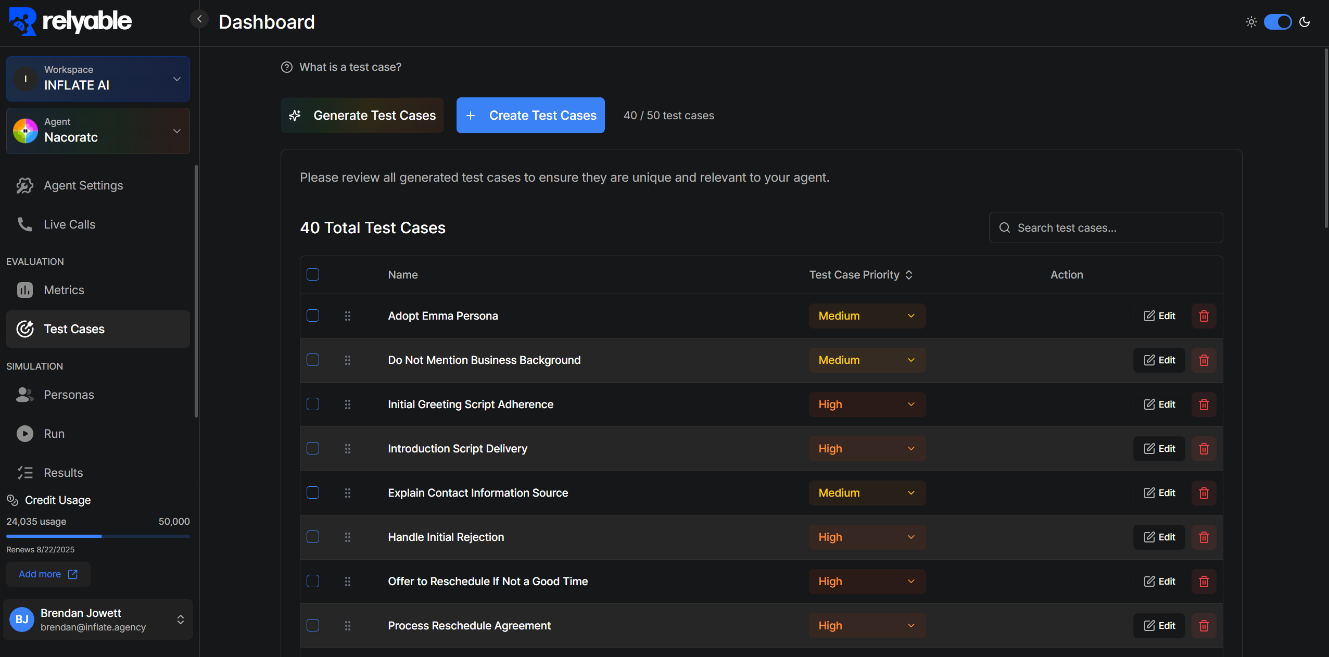Click the credit usage progress bar

click(98, 536)
